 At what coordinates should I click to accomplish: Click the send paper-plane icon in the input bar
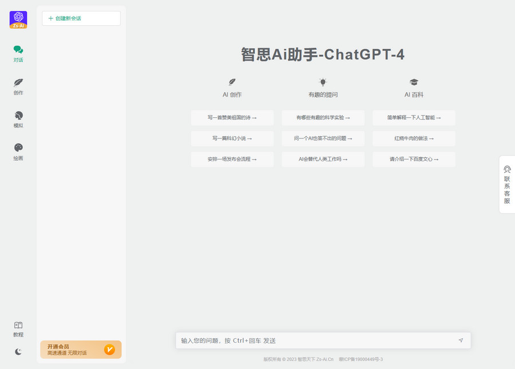click(x=461, y=340)
